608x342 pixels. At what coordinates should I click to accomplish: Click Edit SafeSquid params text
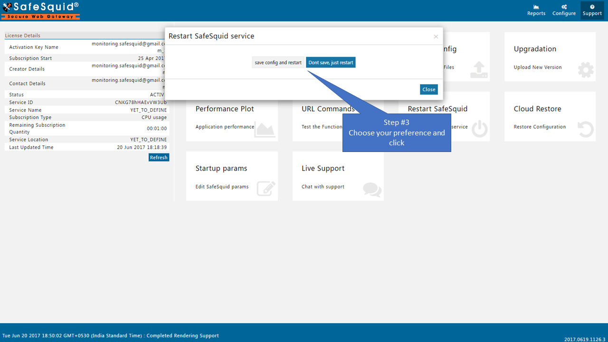(222, 187)
